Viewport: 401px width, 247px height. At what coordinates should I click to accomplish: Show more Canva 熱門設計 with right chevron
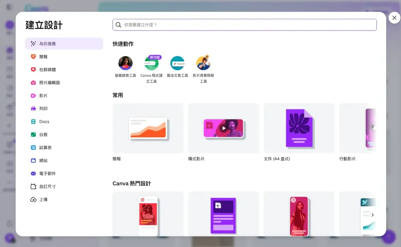point(373,215)
